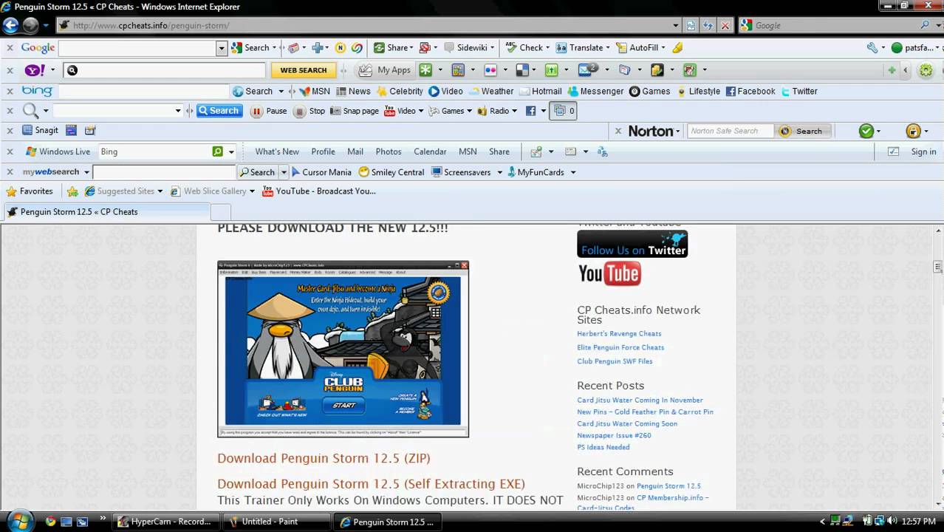The image size is (944, 532).
Task: Open Photos on Windows Live toolbar
Action: 389,151
